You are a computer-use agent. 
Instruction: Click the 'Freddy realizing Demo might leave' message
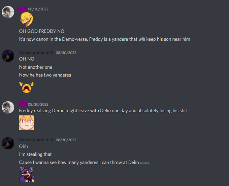pos(103,111)
